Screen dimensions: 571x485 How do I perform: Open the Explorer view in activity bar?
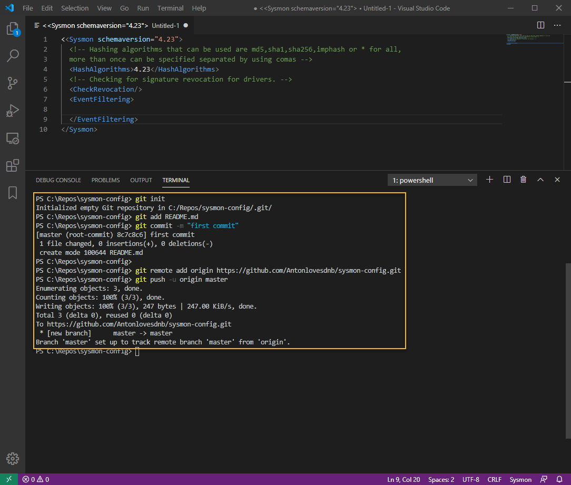tap(13, 29)
